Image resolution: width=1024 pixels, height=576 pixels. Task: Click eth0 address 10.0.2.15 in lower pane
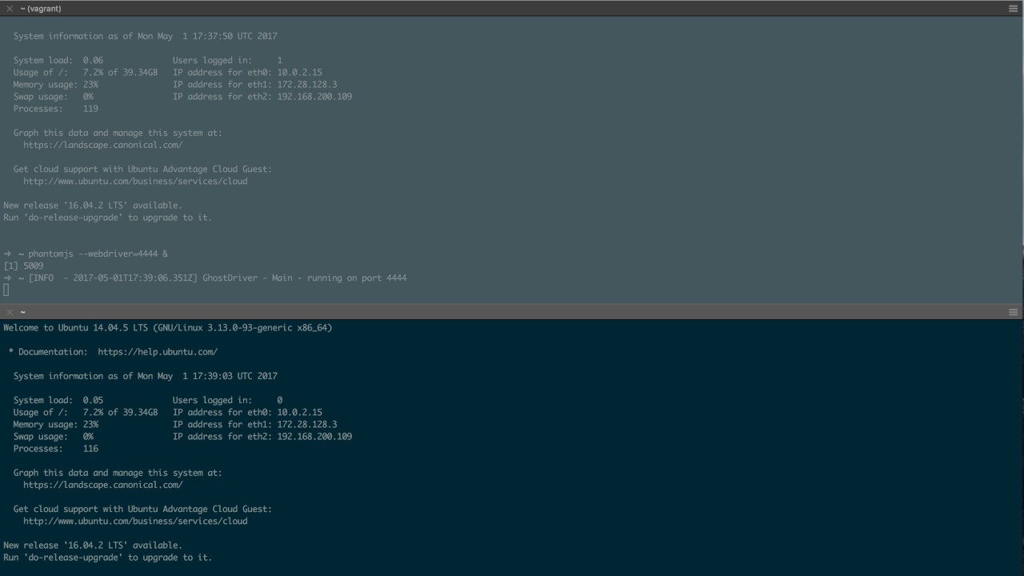[300, 413]
